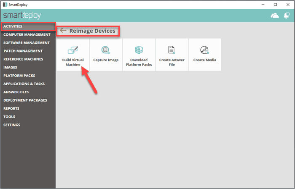Close the SmartDeploy window
This screenshot has width=295, height=189.
tap(288, 5)
